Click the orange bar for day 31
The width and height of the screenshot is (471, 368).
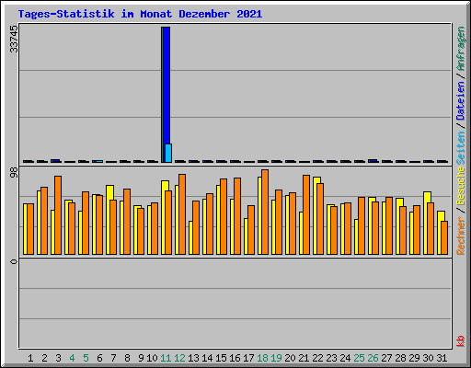(x=444, y=237)
